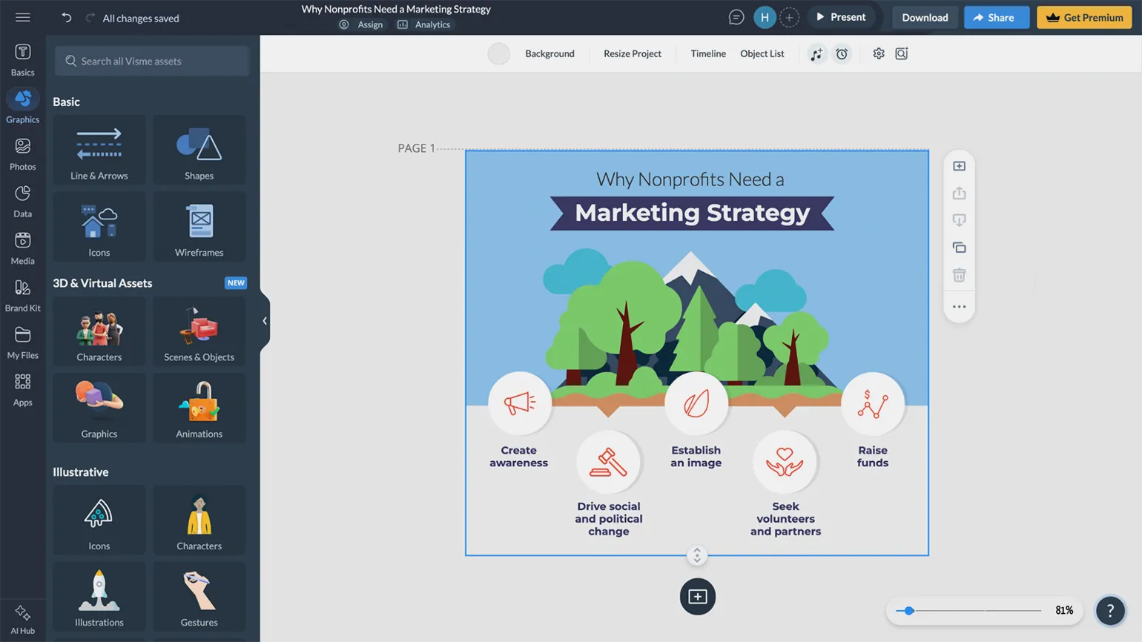Select the Line & Arrows category tile
Screen dimensions: 1142x642
point(99,150)
